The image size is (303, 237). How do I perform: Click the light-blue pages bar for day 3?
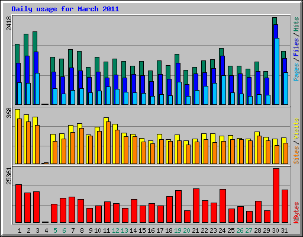(37, 89)
